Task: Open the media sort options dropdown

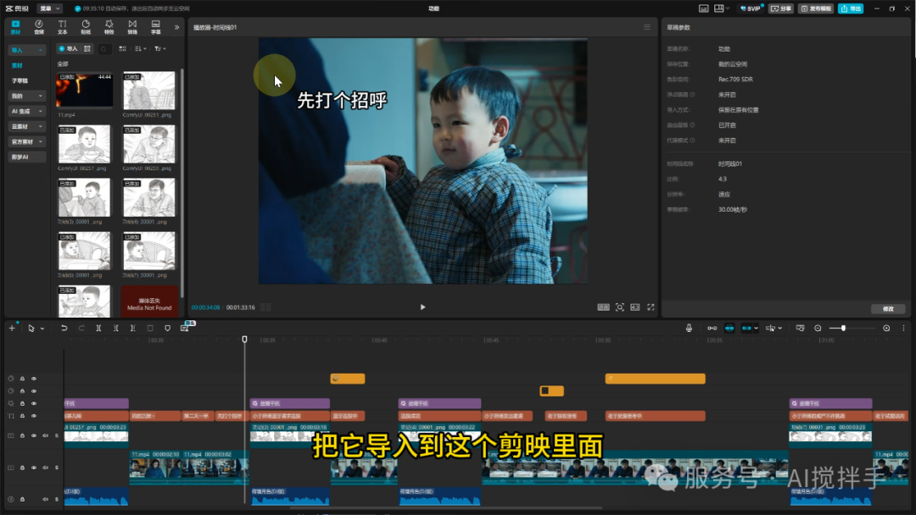Action: [x=140, y=49]
